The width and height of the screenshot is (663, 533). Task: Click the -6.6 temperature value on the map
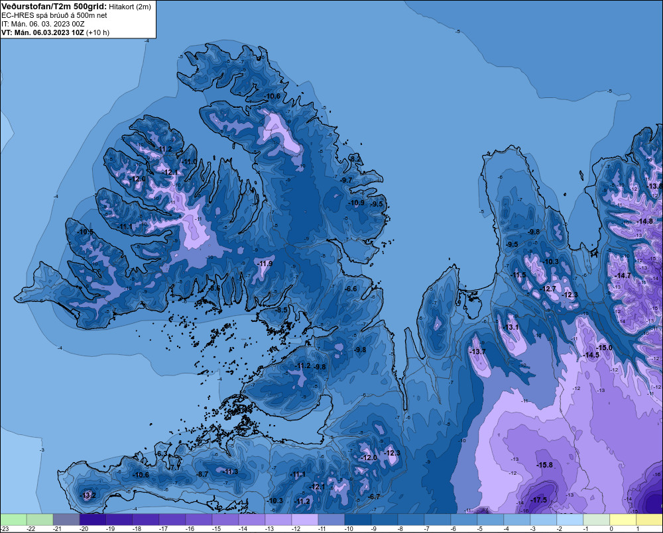(x=351, y=289)
